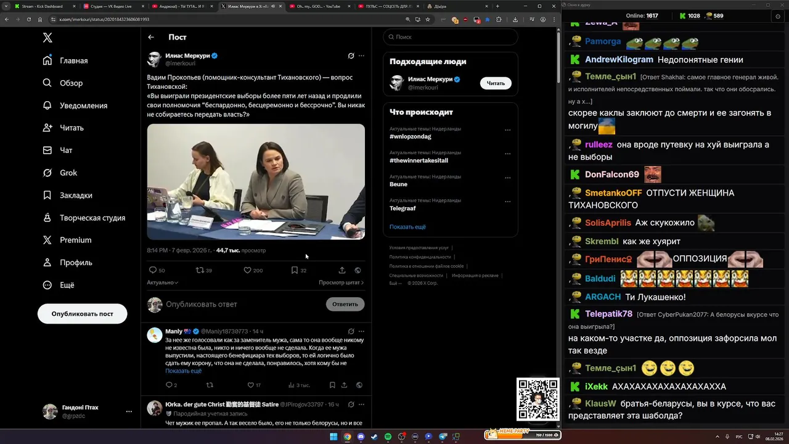Open Windows Start menu
This screenshot has width=789, height=444.
[333, 437]
